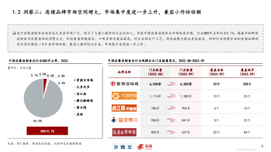Click the downward arrow between 809家 and 637家

(171, 132)
